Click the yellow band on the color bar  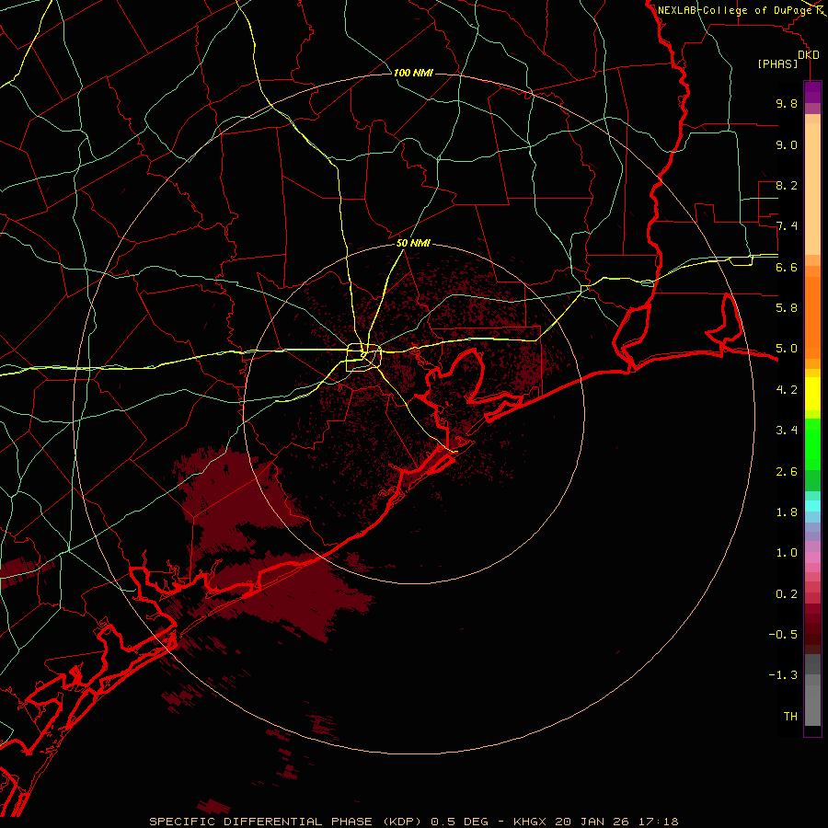[x=812, y=394]
